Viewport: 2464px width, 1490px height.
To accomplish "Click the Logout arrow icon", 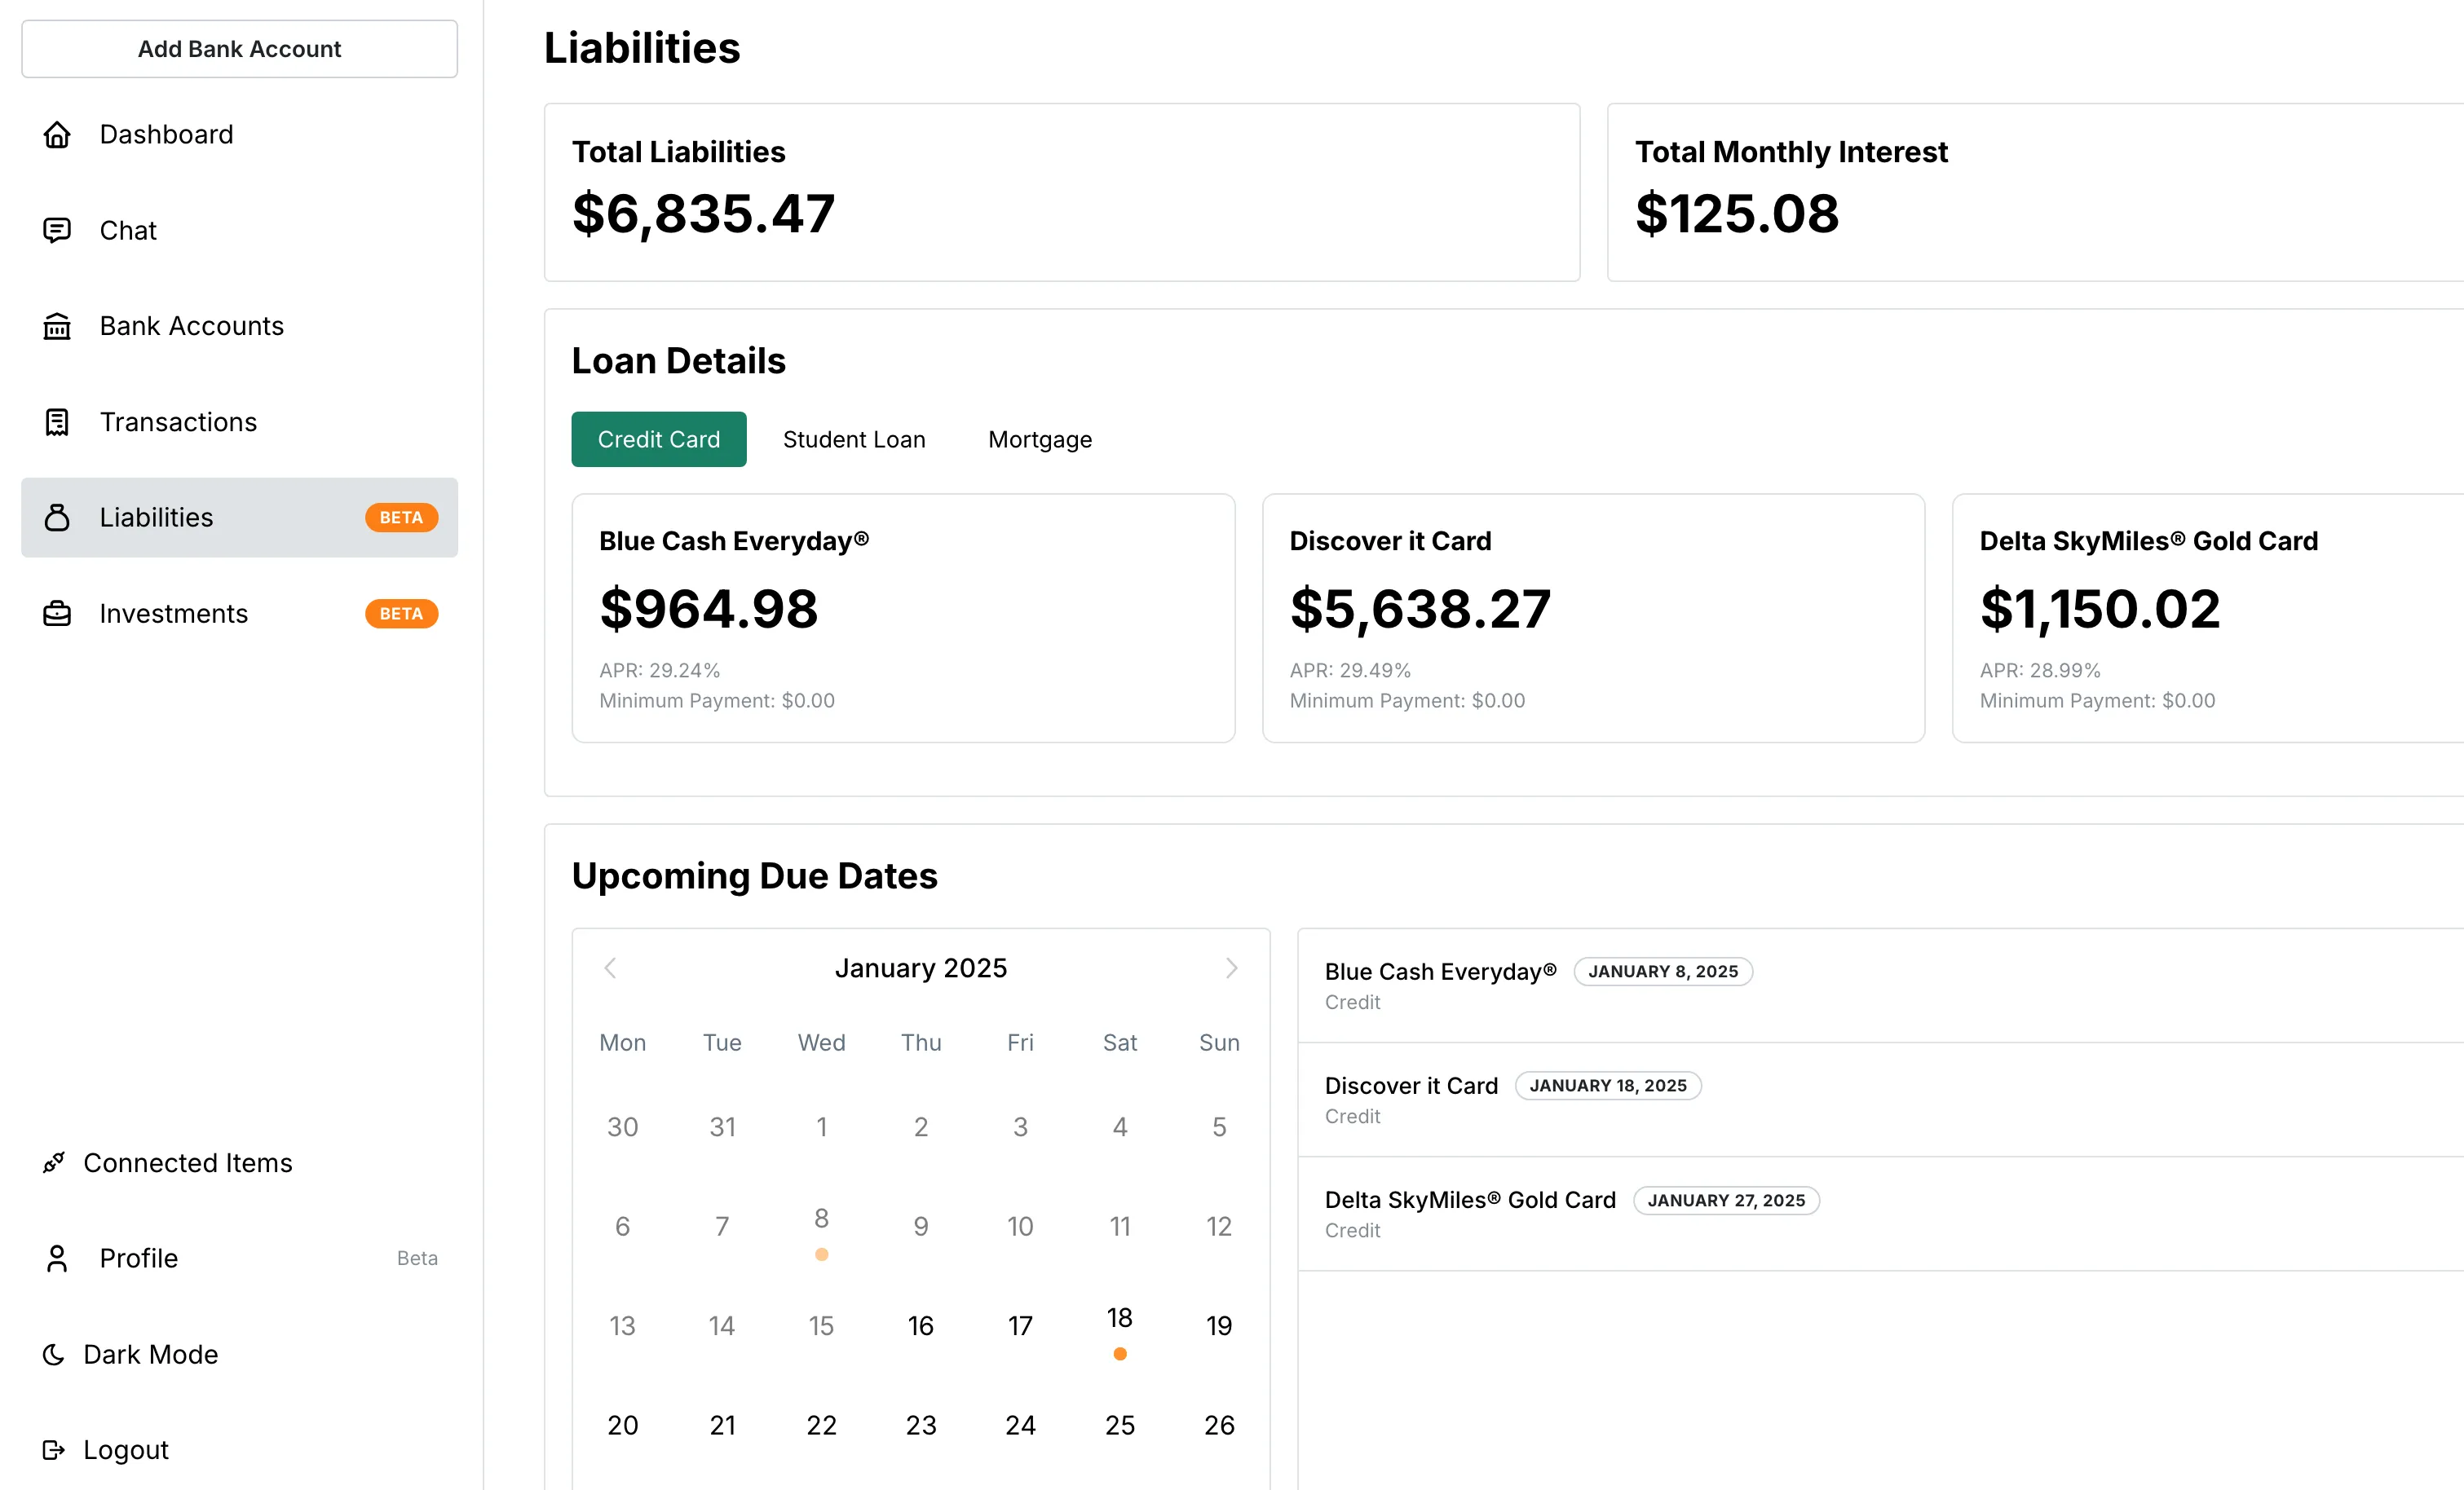I will (54, 1449).
